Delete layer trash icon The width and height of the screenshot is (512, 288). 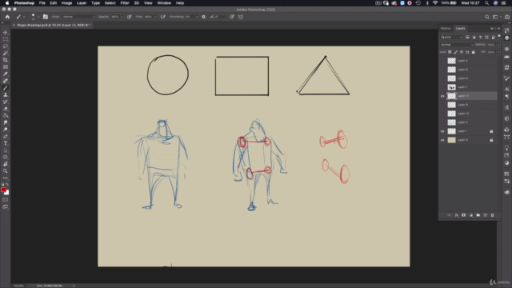pos(493,215)
